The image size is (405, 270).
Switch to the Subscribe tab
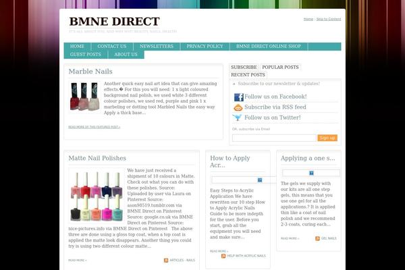244,67
